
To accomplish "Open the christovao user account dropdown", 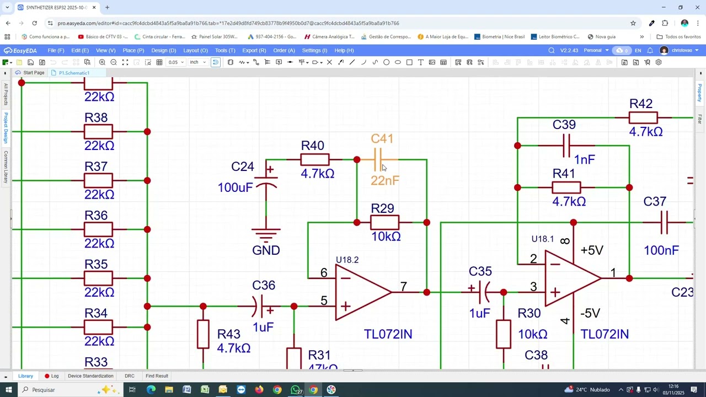I will [679, 50].
